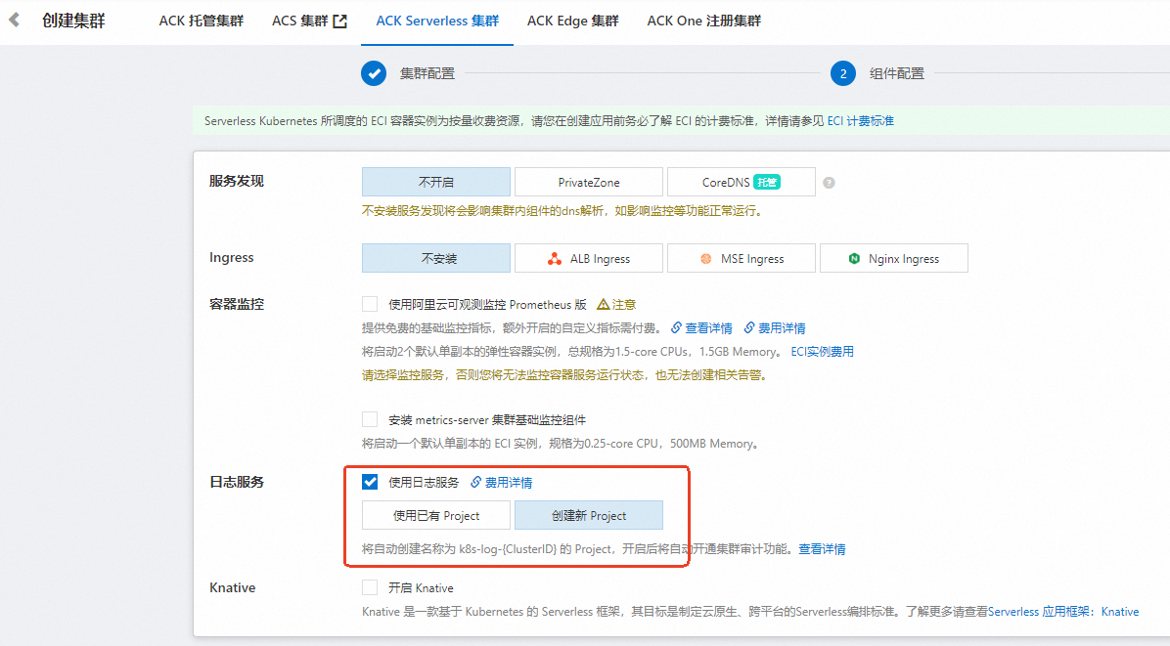Image resolution: width=1170 pixels, height=646 pixels.
Task: Enable 使用阿里云可观测监控 Prometheus 版 checkbox
Action: coord(370,304)
